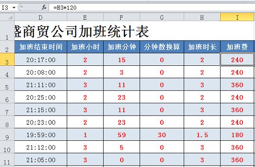Select column G header

[x=162, y=17]
